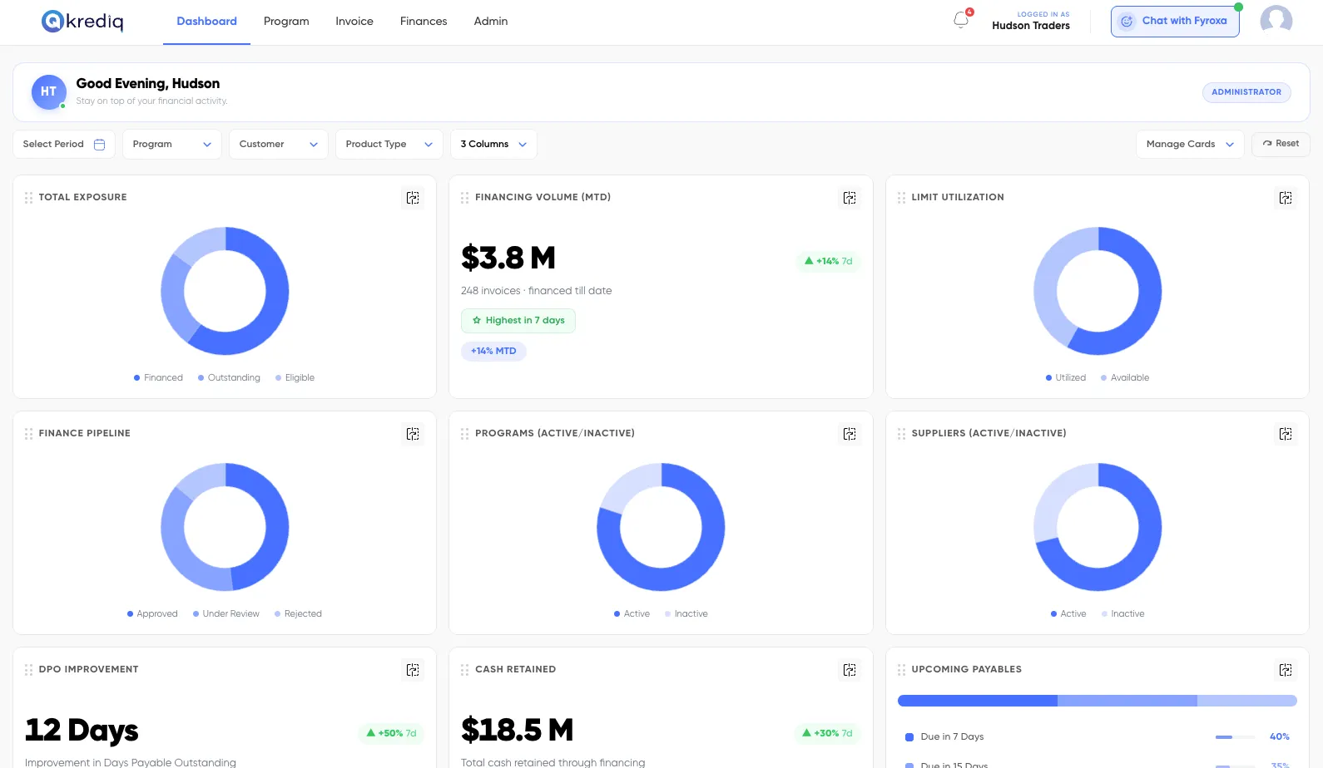This screenshot has width=1323, height=768.
Task: Open the Select Period picker
Action: pyautogui.click(x=64, y=144)
